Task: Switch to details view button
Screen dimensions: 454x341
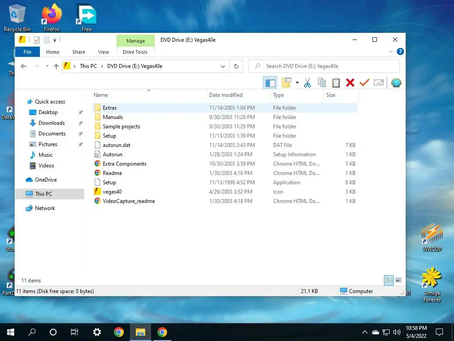Action: [x=389, y=280]
